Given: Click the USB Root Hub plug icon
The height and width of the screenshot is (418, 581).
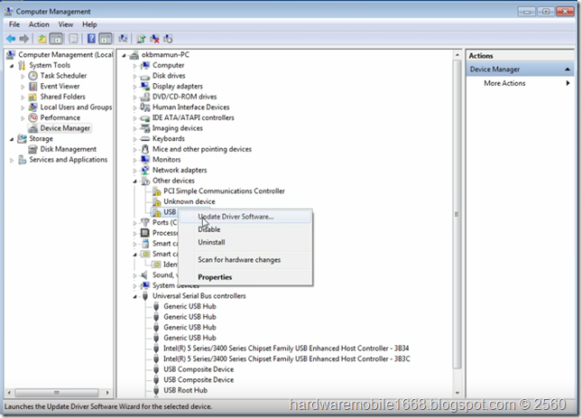Looking at the screenshot, I should (156, 390).
